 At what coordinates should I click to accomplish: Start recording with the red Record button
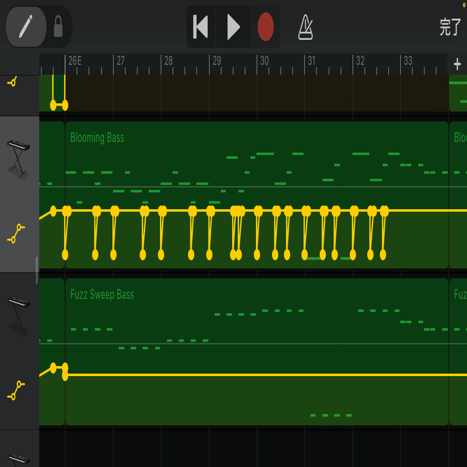point(266,27)
